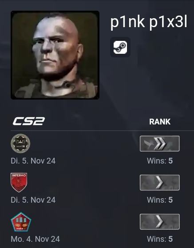The image size is (194, 248).
Task: Click the username p1nk p1x3l
Action: [149, 22]
